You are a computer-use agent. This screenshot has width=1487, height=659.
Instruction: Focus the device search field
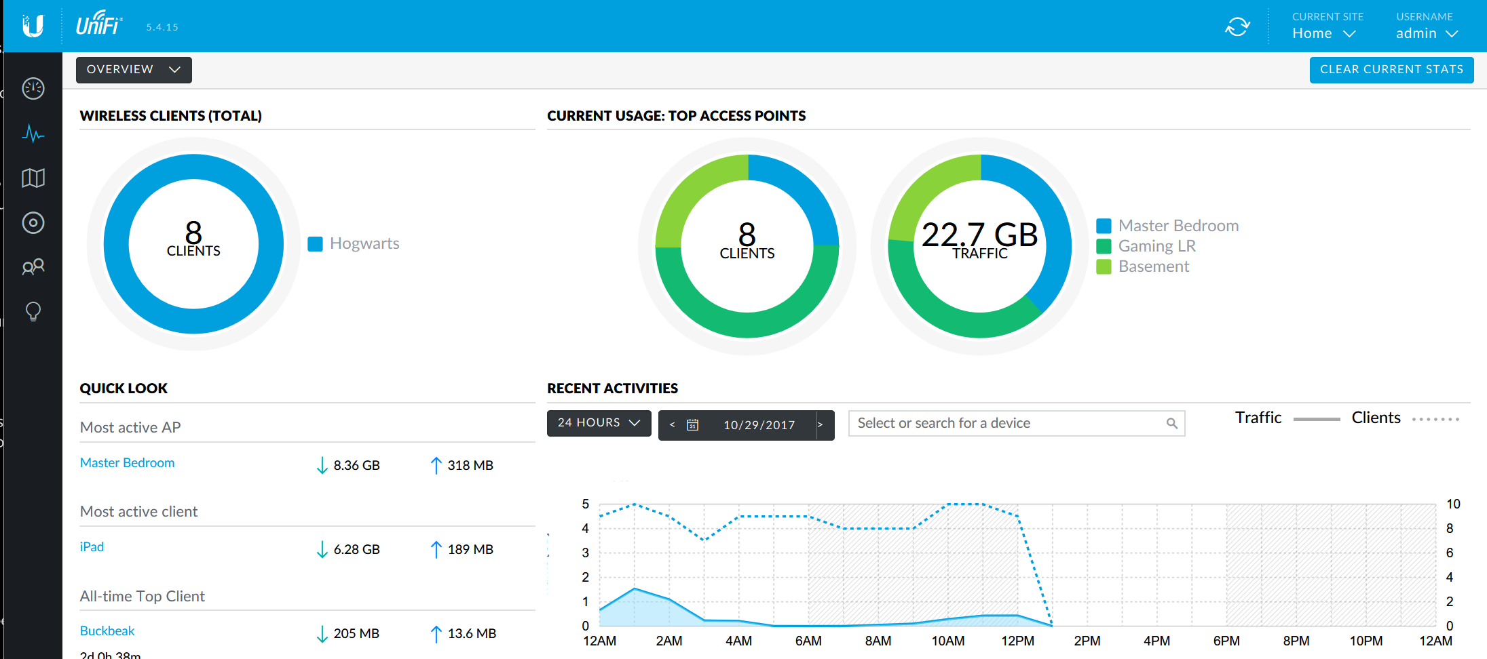tap(1008, 423)
